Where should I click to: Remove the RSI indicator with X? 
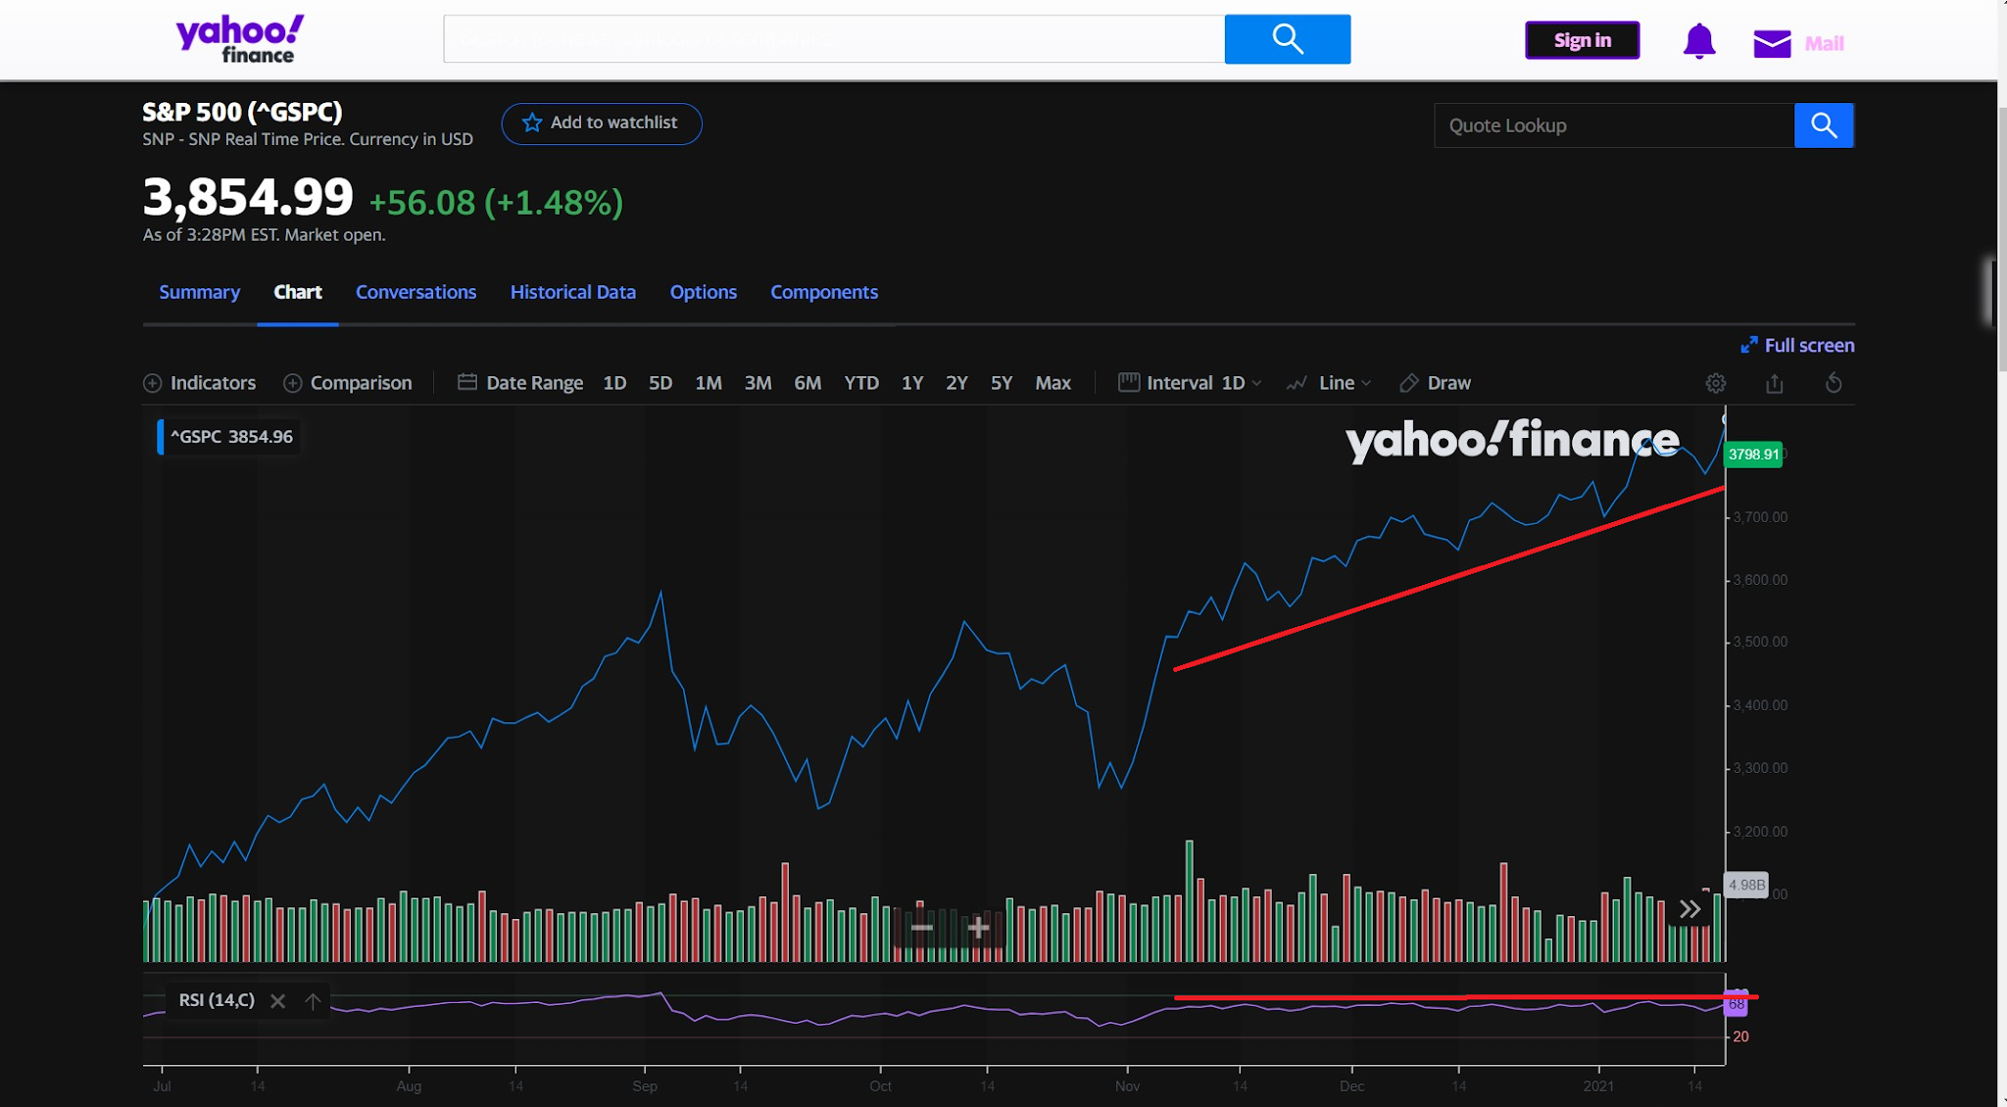(277, 1001)
